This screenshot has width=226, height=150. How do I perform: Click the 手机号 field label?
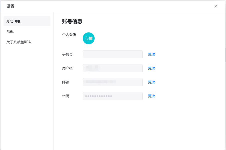point(66,54)
